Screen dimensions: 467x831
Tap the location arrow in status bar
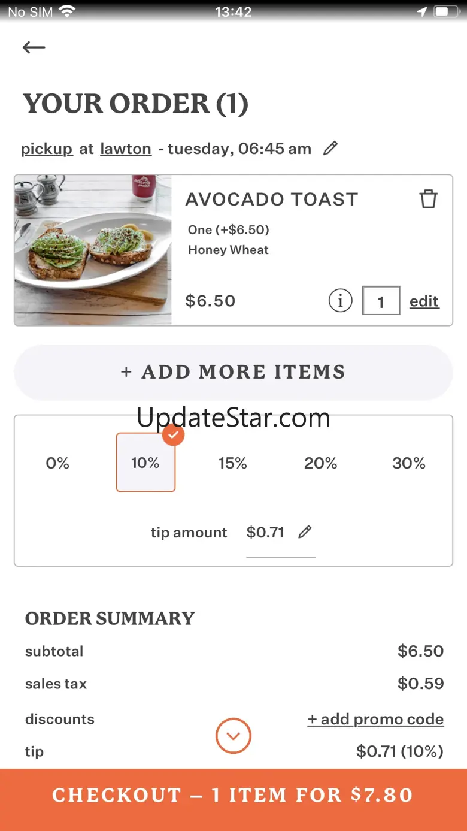[x=423, y=11]
